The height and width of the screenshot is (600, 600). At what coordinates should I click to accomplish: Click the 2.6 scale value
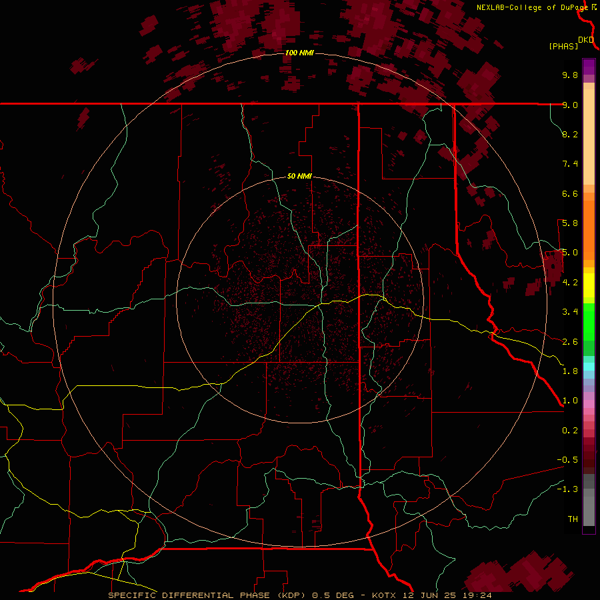[x=570, y=342]
